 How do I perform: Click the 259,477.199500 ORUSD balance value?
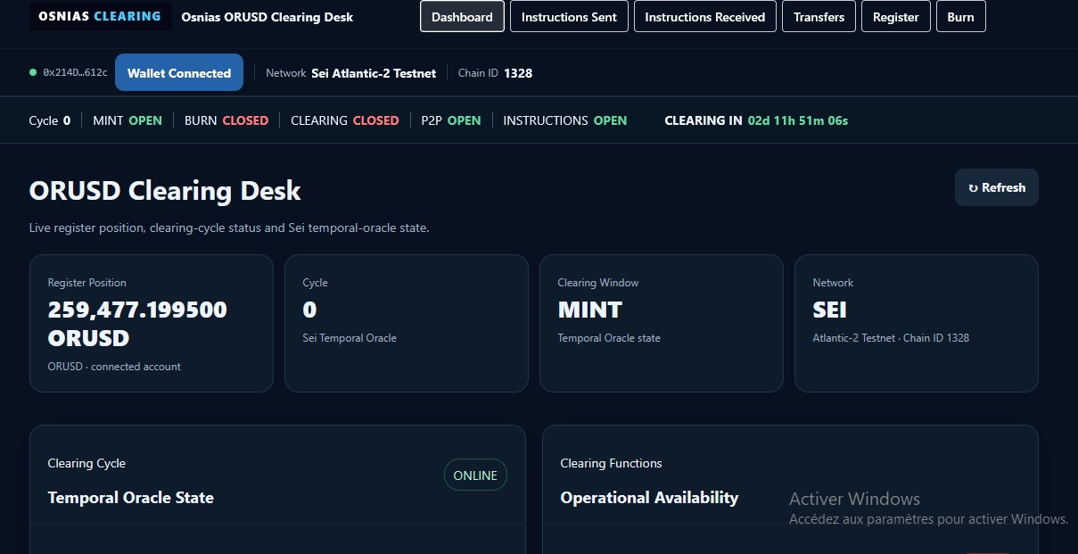click(137, 324)
